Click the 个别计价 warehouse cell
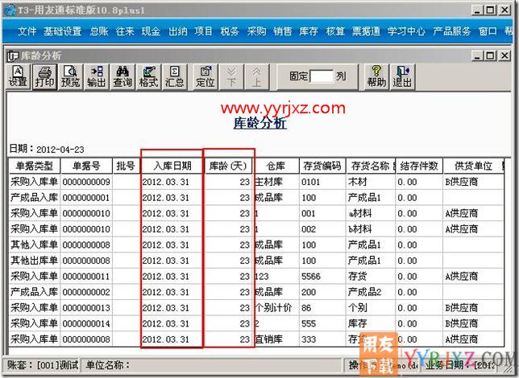519x378 pixels. (276, 308)
